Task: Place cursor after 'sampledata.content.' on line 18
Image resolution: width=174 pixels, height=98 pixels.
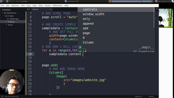Action: (x=83, y=54)
